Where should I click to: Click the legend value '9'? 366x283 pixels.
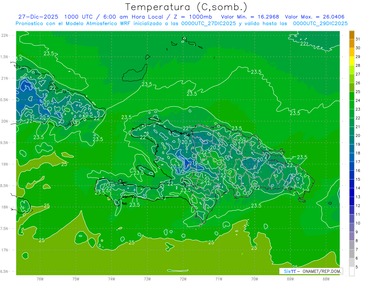[x=357, y=232]
